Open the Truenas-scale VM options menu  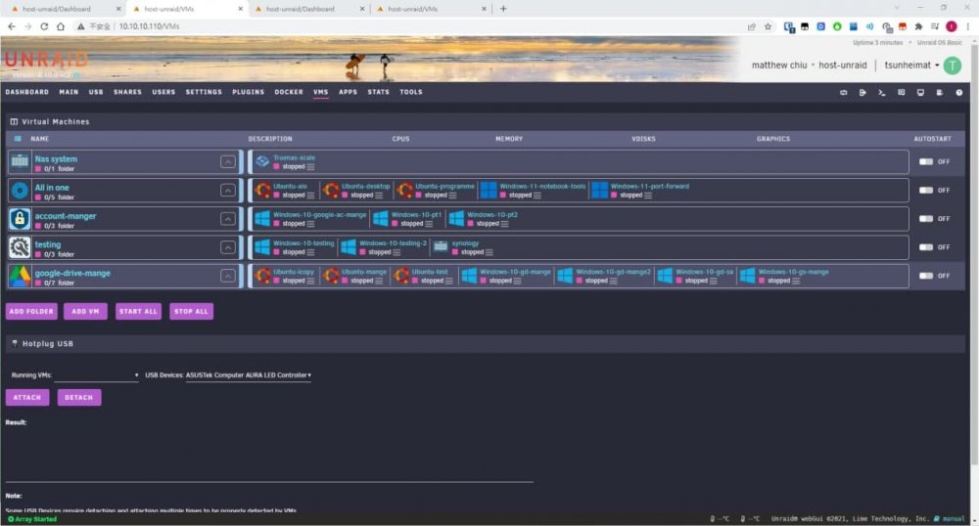[311, 167]
